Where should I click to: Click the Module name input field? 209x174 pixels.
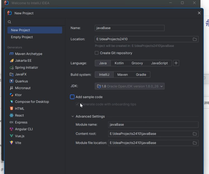tap(153, 125)
